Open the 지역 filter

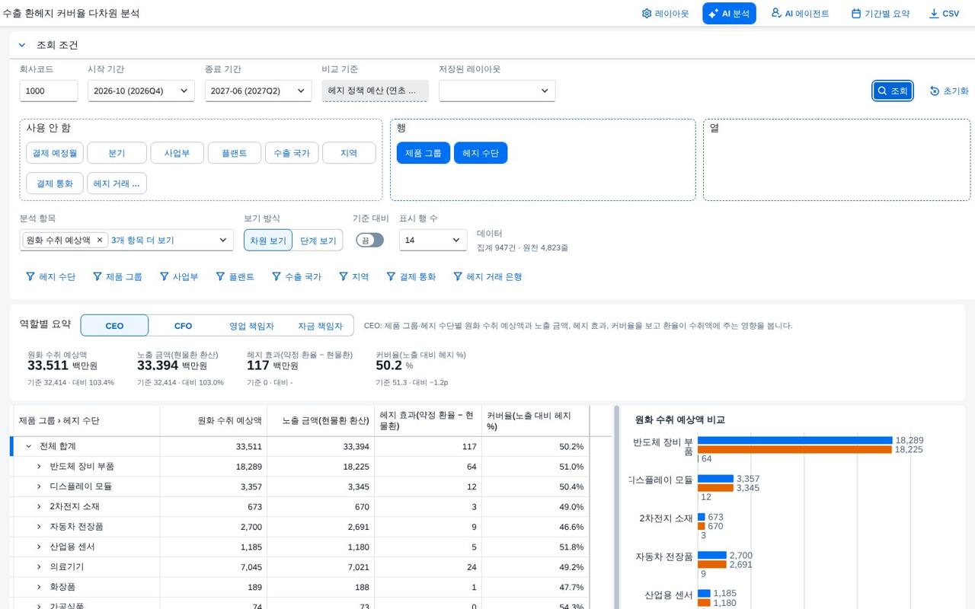(x=354, y=276)
